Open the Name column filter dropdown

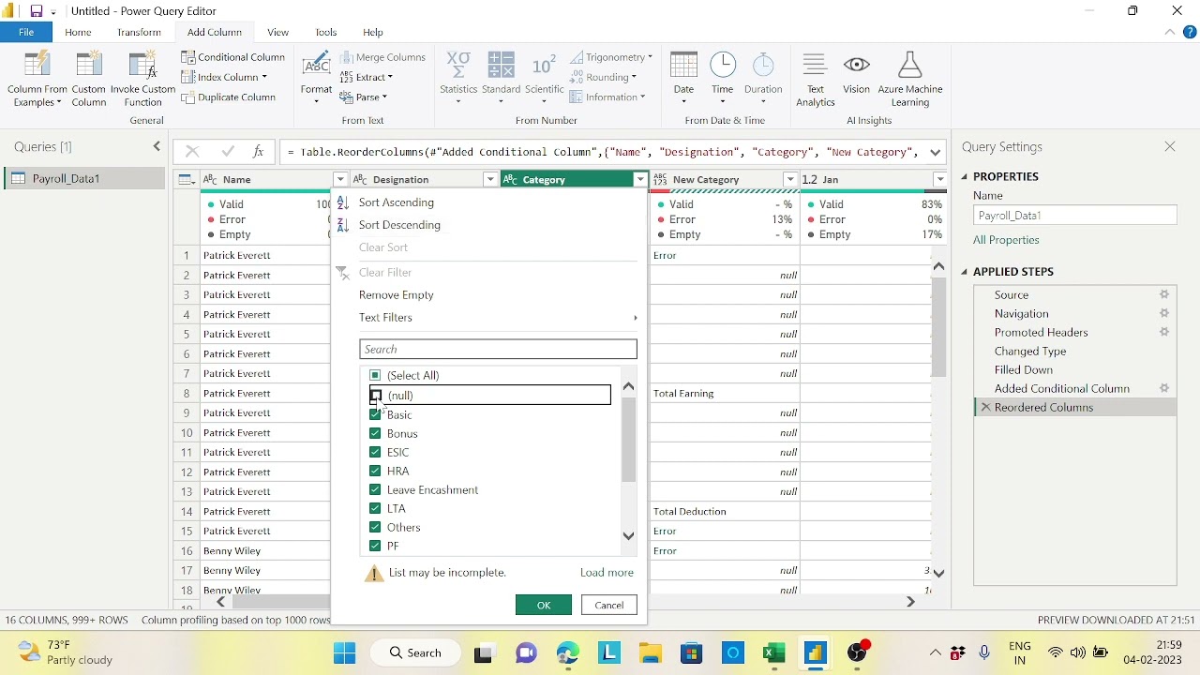click(340, 179)
